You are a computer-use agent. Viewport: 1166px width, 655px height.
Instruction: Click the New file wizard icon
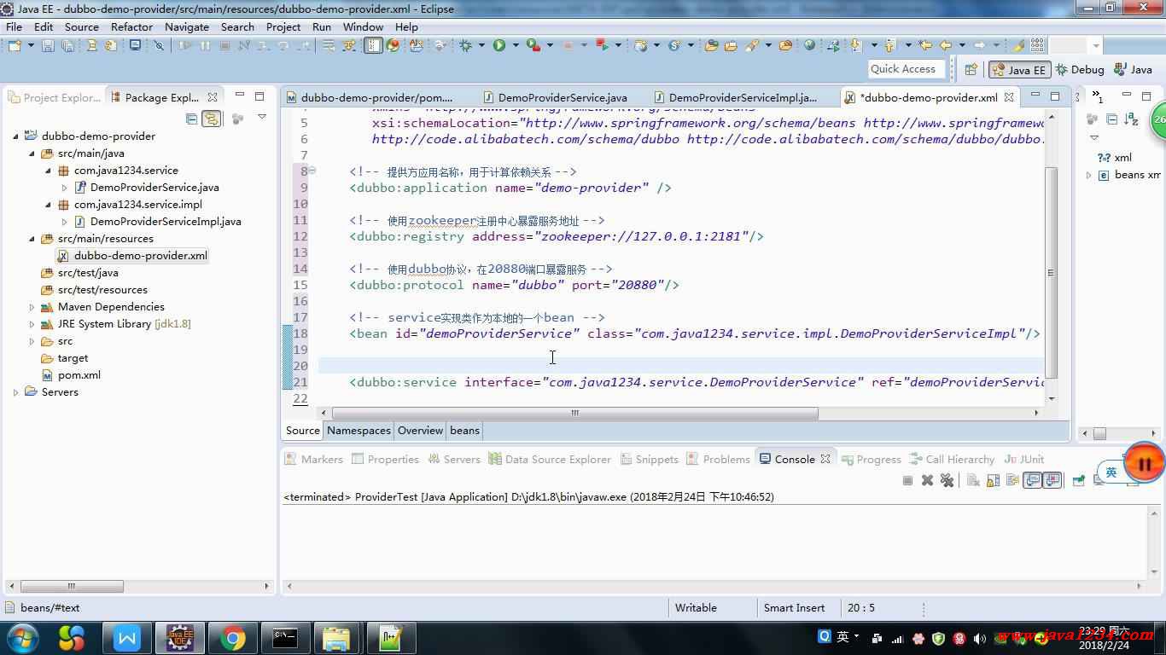(15, 45)
